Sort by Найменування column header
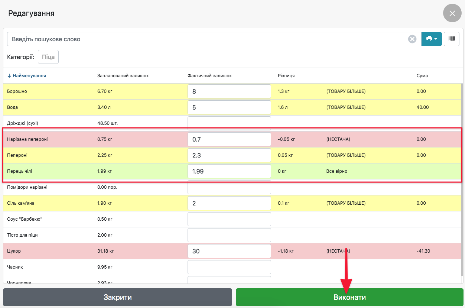 [27, 76]
